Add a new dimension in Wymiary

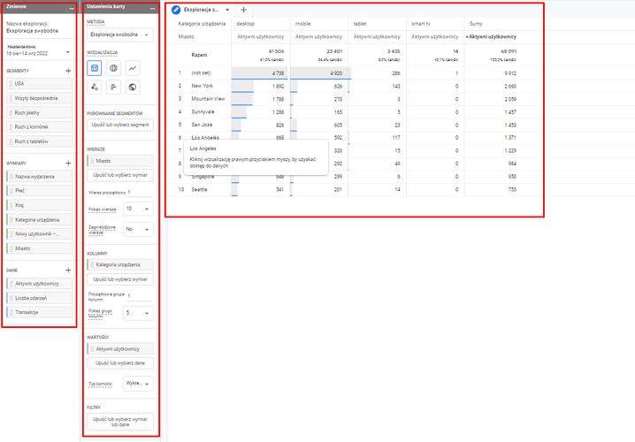tap(68, 164)
